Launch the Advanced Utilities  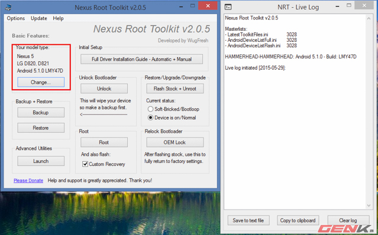(x=41, y=161)
